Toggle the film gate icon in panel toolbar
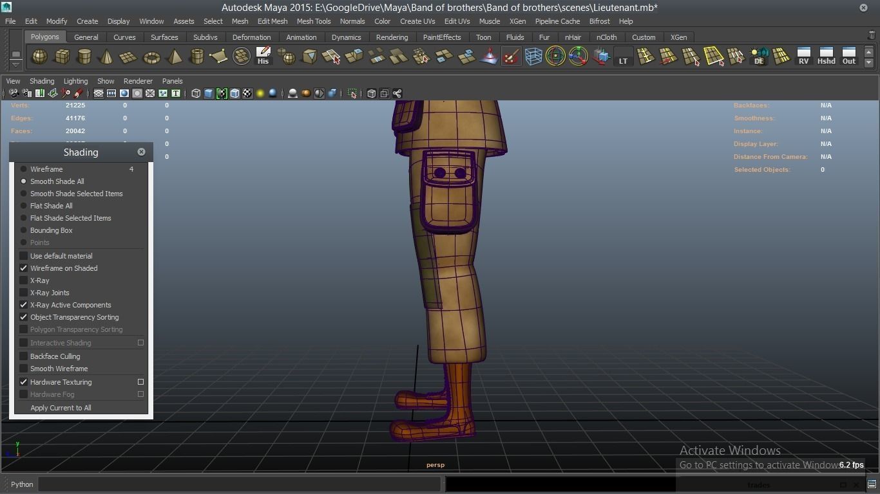Screen dimensions: 880x494 coord(111,93)
